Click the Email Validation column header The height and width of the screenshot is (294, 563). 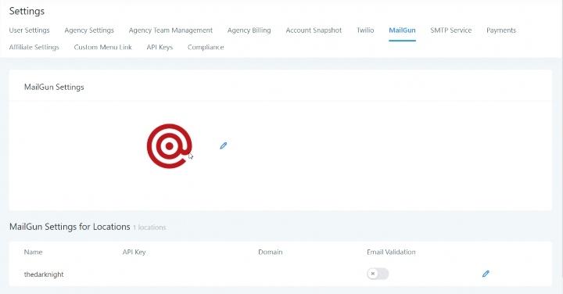[391, 252]
